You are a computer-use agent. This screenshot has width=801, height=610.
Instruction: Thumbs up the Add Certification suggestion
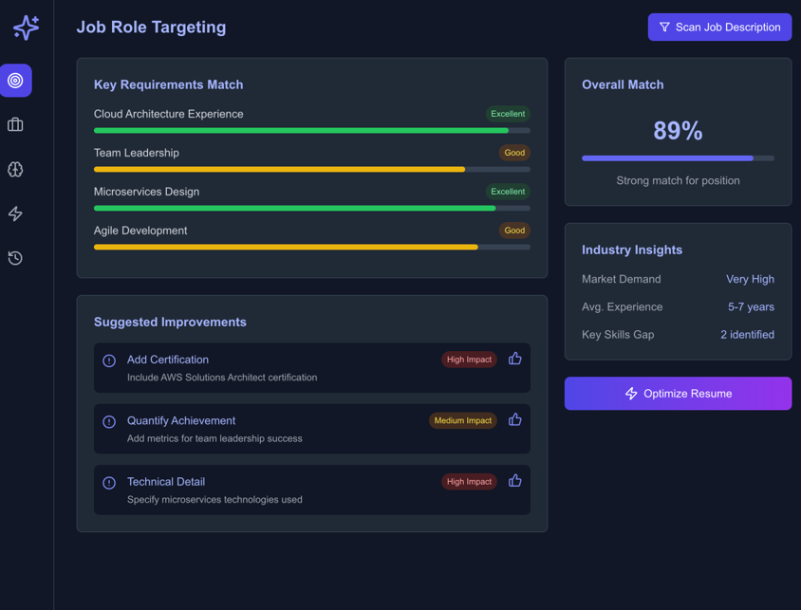pyautogui.click(x=514, y=359)
